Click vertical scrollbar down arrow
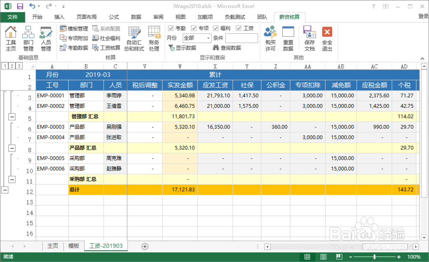This screenshot has width=429, height=262. click(424, 238)
